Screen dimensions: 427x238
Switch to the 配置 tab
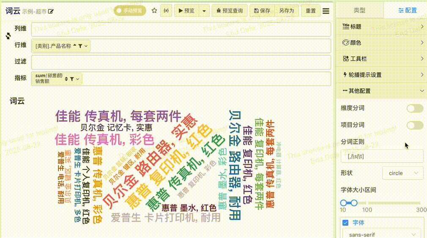[x=408, y=10]
